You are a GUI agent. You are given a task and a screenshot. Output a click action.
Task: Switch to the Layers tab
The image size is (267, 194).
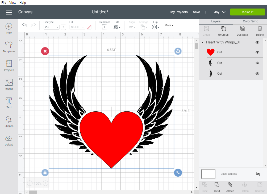pos(216,21)
